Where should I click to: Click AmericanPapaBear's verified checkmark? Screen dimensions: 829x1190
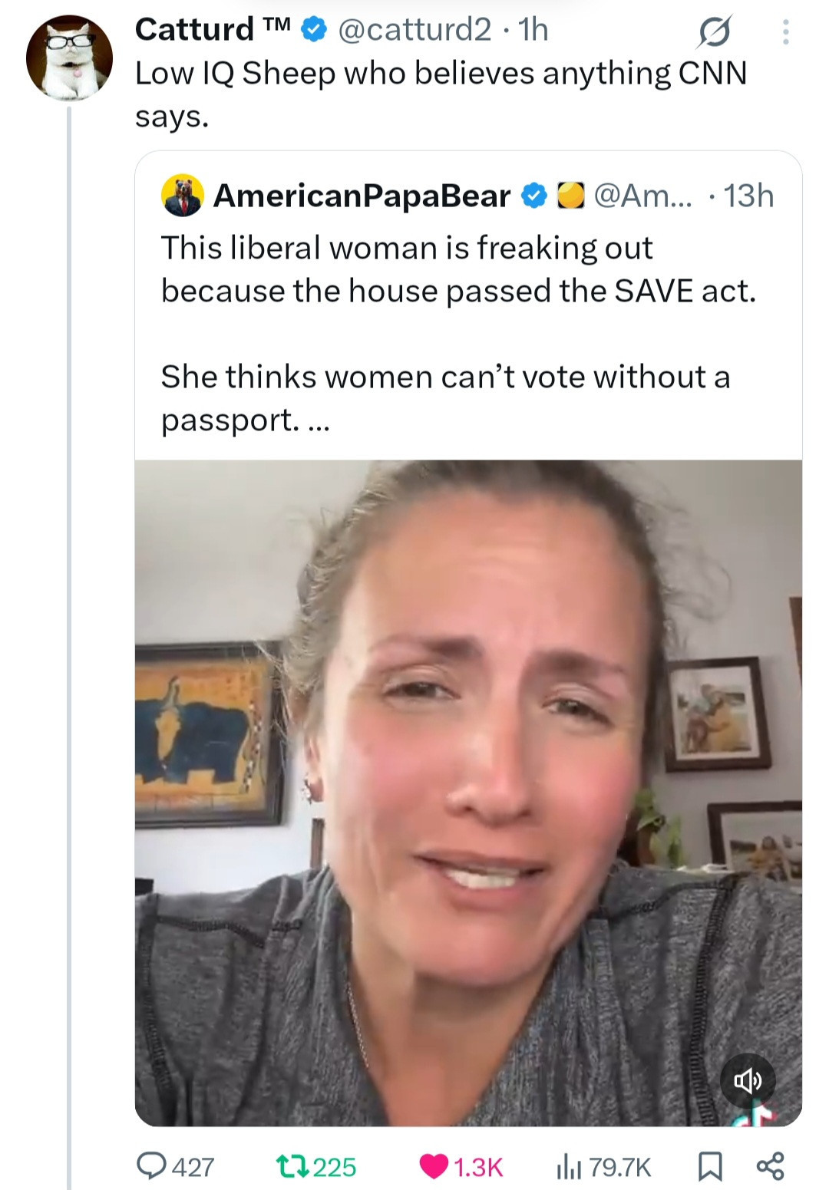pyautogui.click(x=533, y=196)
